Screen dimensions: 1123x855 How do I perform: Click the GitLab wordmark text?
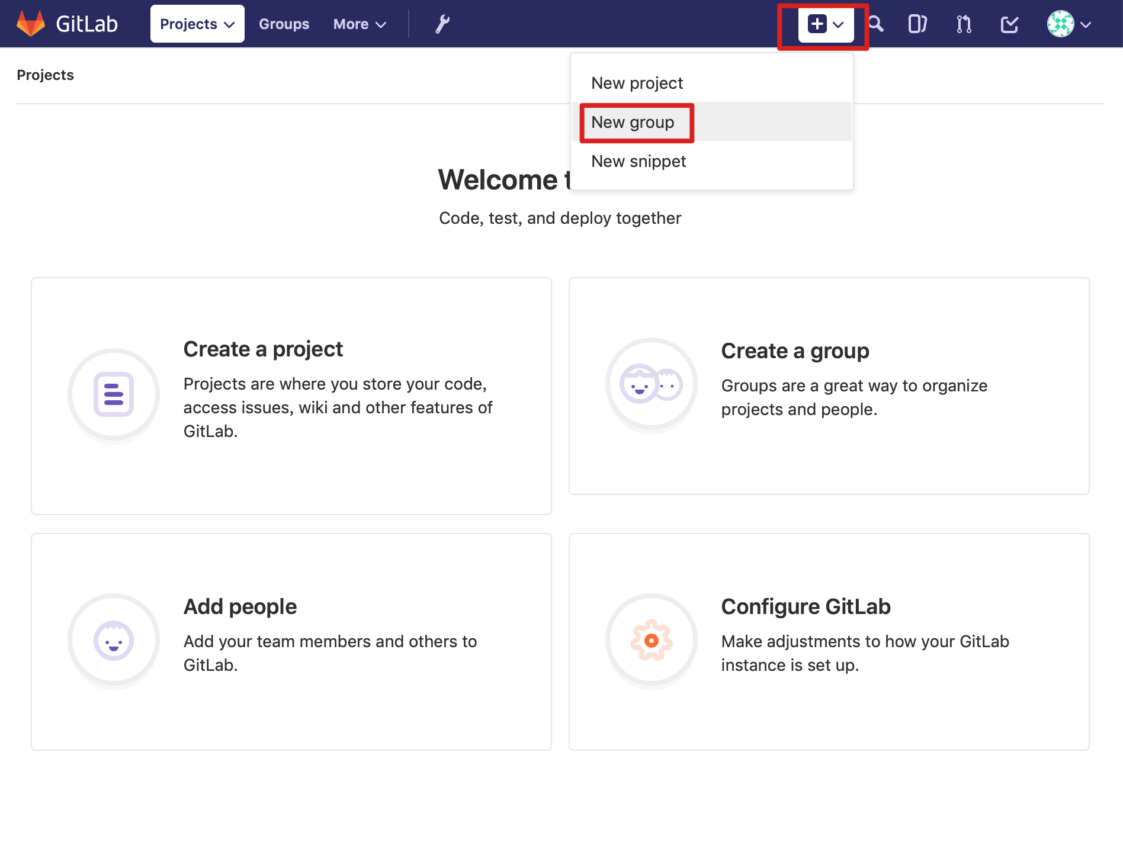point(87,24)
